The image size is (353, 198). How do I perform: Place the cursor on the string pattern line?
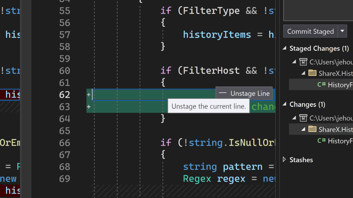coord(222,167)
